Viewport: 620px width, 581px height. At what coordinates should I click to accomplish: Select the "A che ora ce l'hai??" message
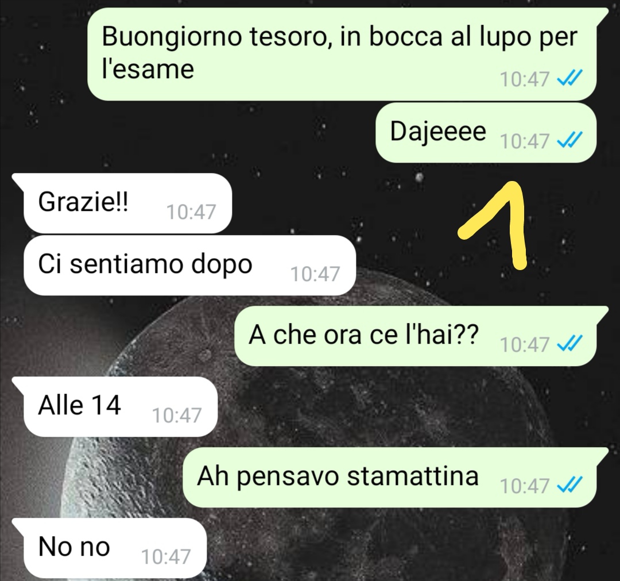point(421,336)
